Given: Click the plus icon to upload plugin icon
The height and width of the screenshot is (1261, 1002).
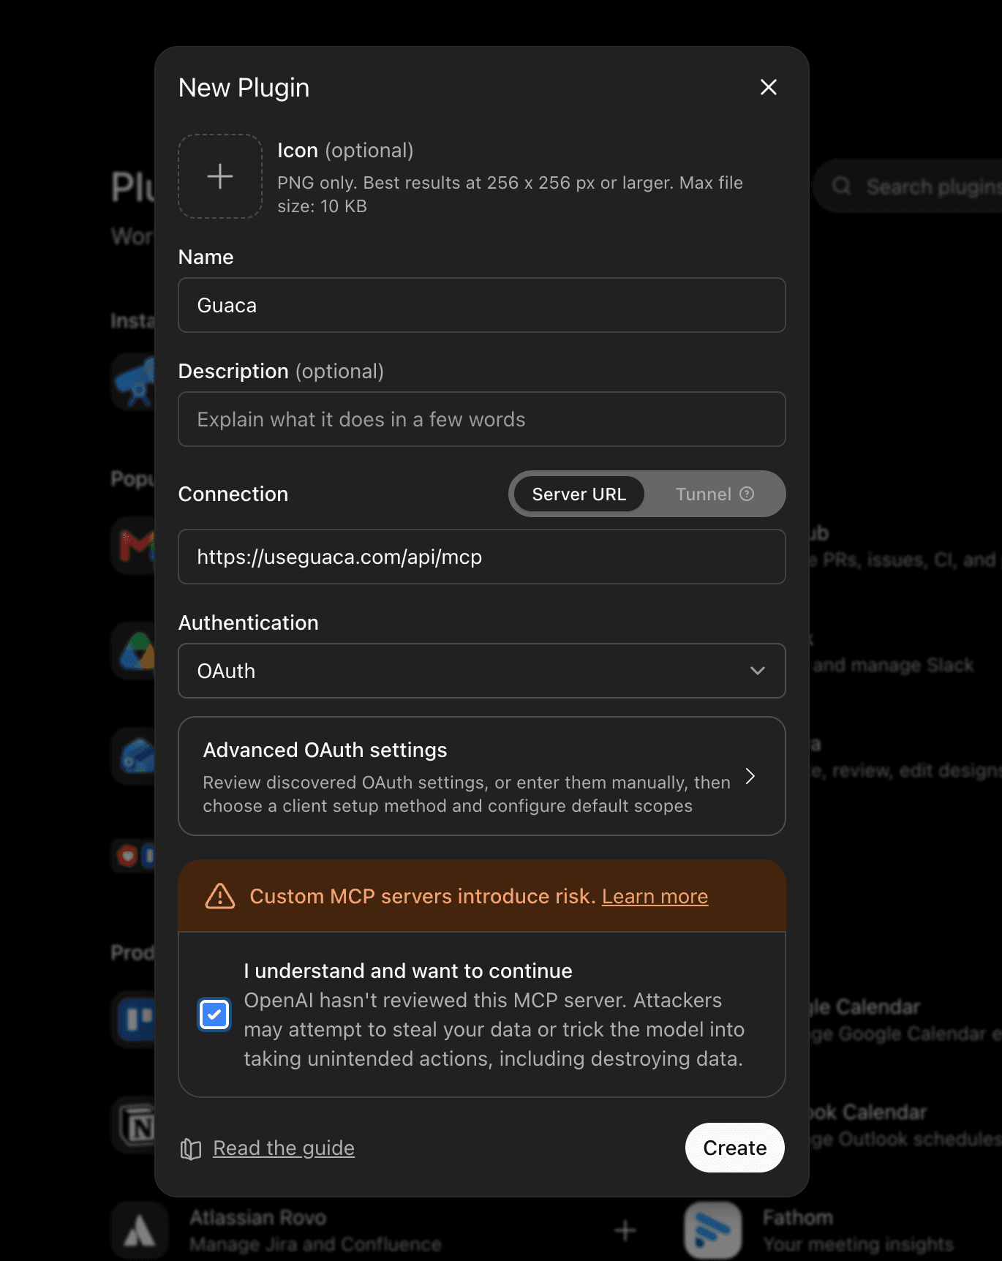Looking at the screenshot, I should click(x=220, y=176).
